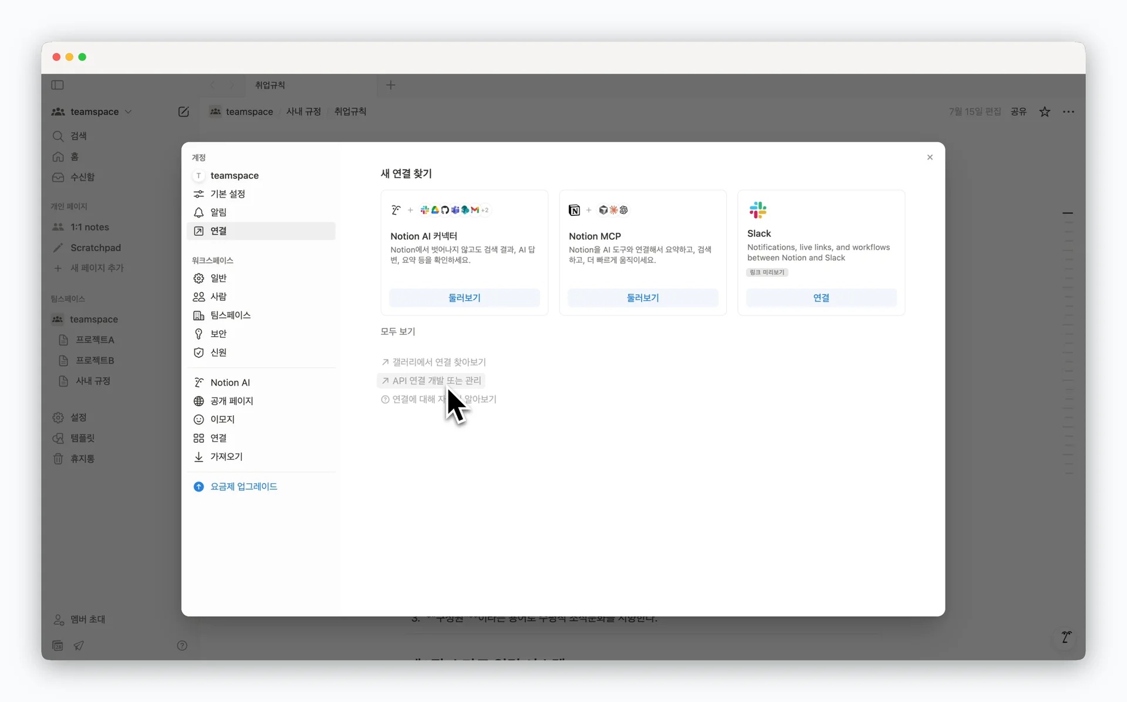Screen dimensions: 1127x702
Task: Click the Slack logo icon
Action: point(758,210)
